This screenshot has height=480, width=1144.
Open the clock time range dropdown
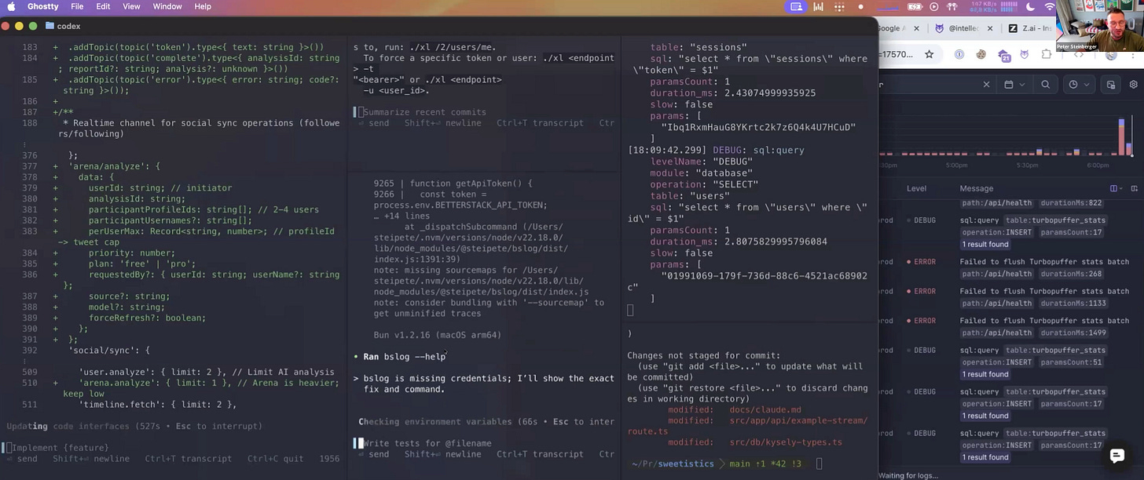pyautogui.click(x=1079, y=84)
